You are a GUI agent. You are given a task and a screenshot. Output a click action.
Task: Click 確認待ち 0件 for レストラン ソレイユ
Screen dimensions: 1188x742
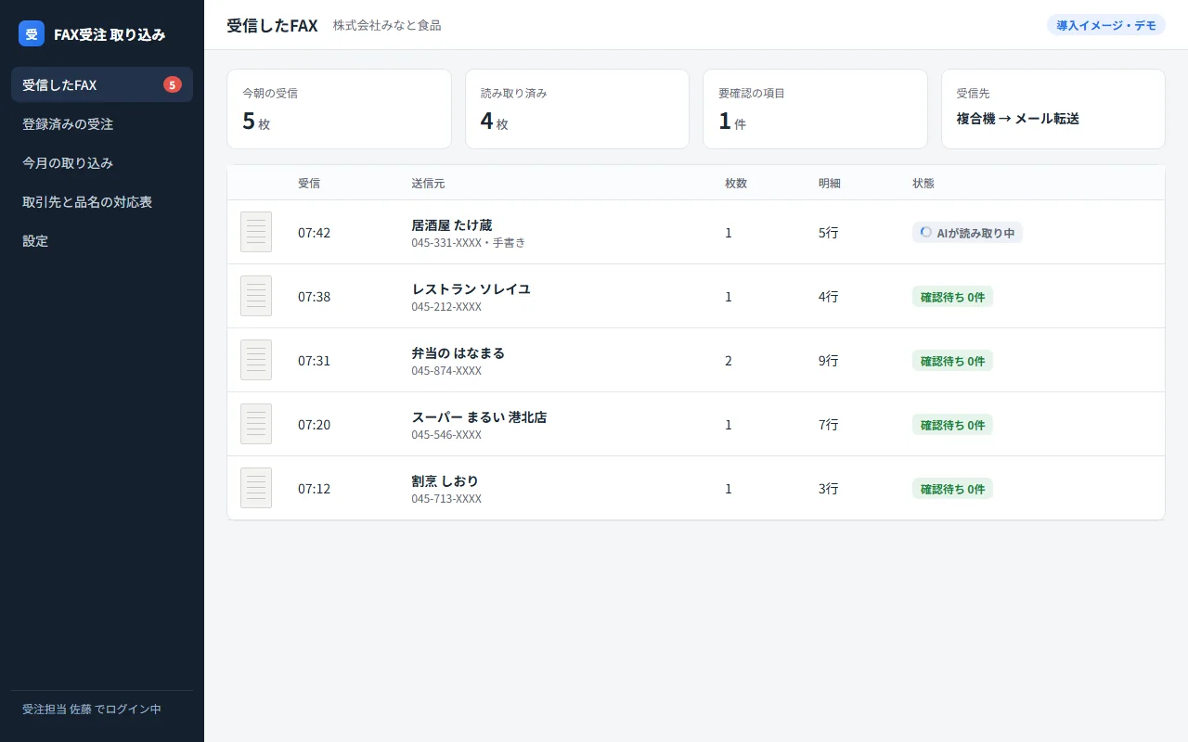click(952, 297)
